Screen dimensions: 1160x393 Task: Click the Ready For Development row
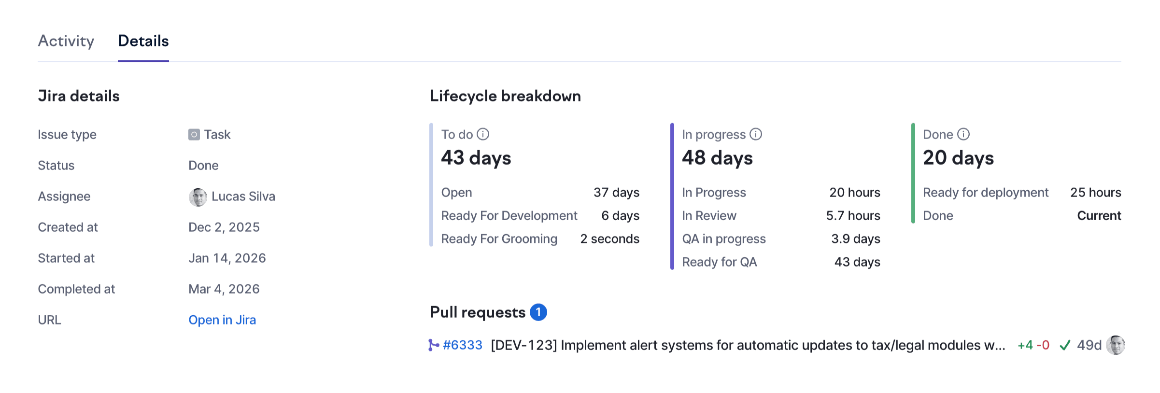tap(540, 216)
